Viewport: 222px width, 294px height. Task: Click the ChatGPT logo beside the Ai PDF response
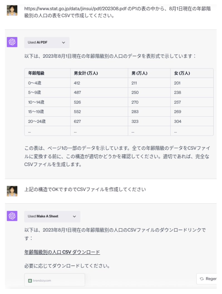pyautogui.click(x=12, y=42)
